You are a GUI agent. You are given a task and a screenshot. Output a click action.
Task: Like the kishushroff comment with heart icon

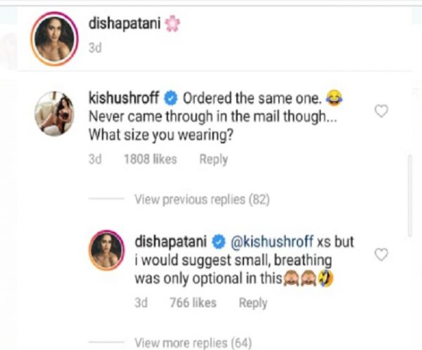(x=381, y=111)
